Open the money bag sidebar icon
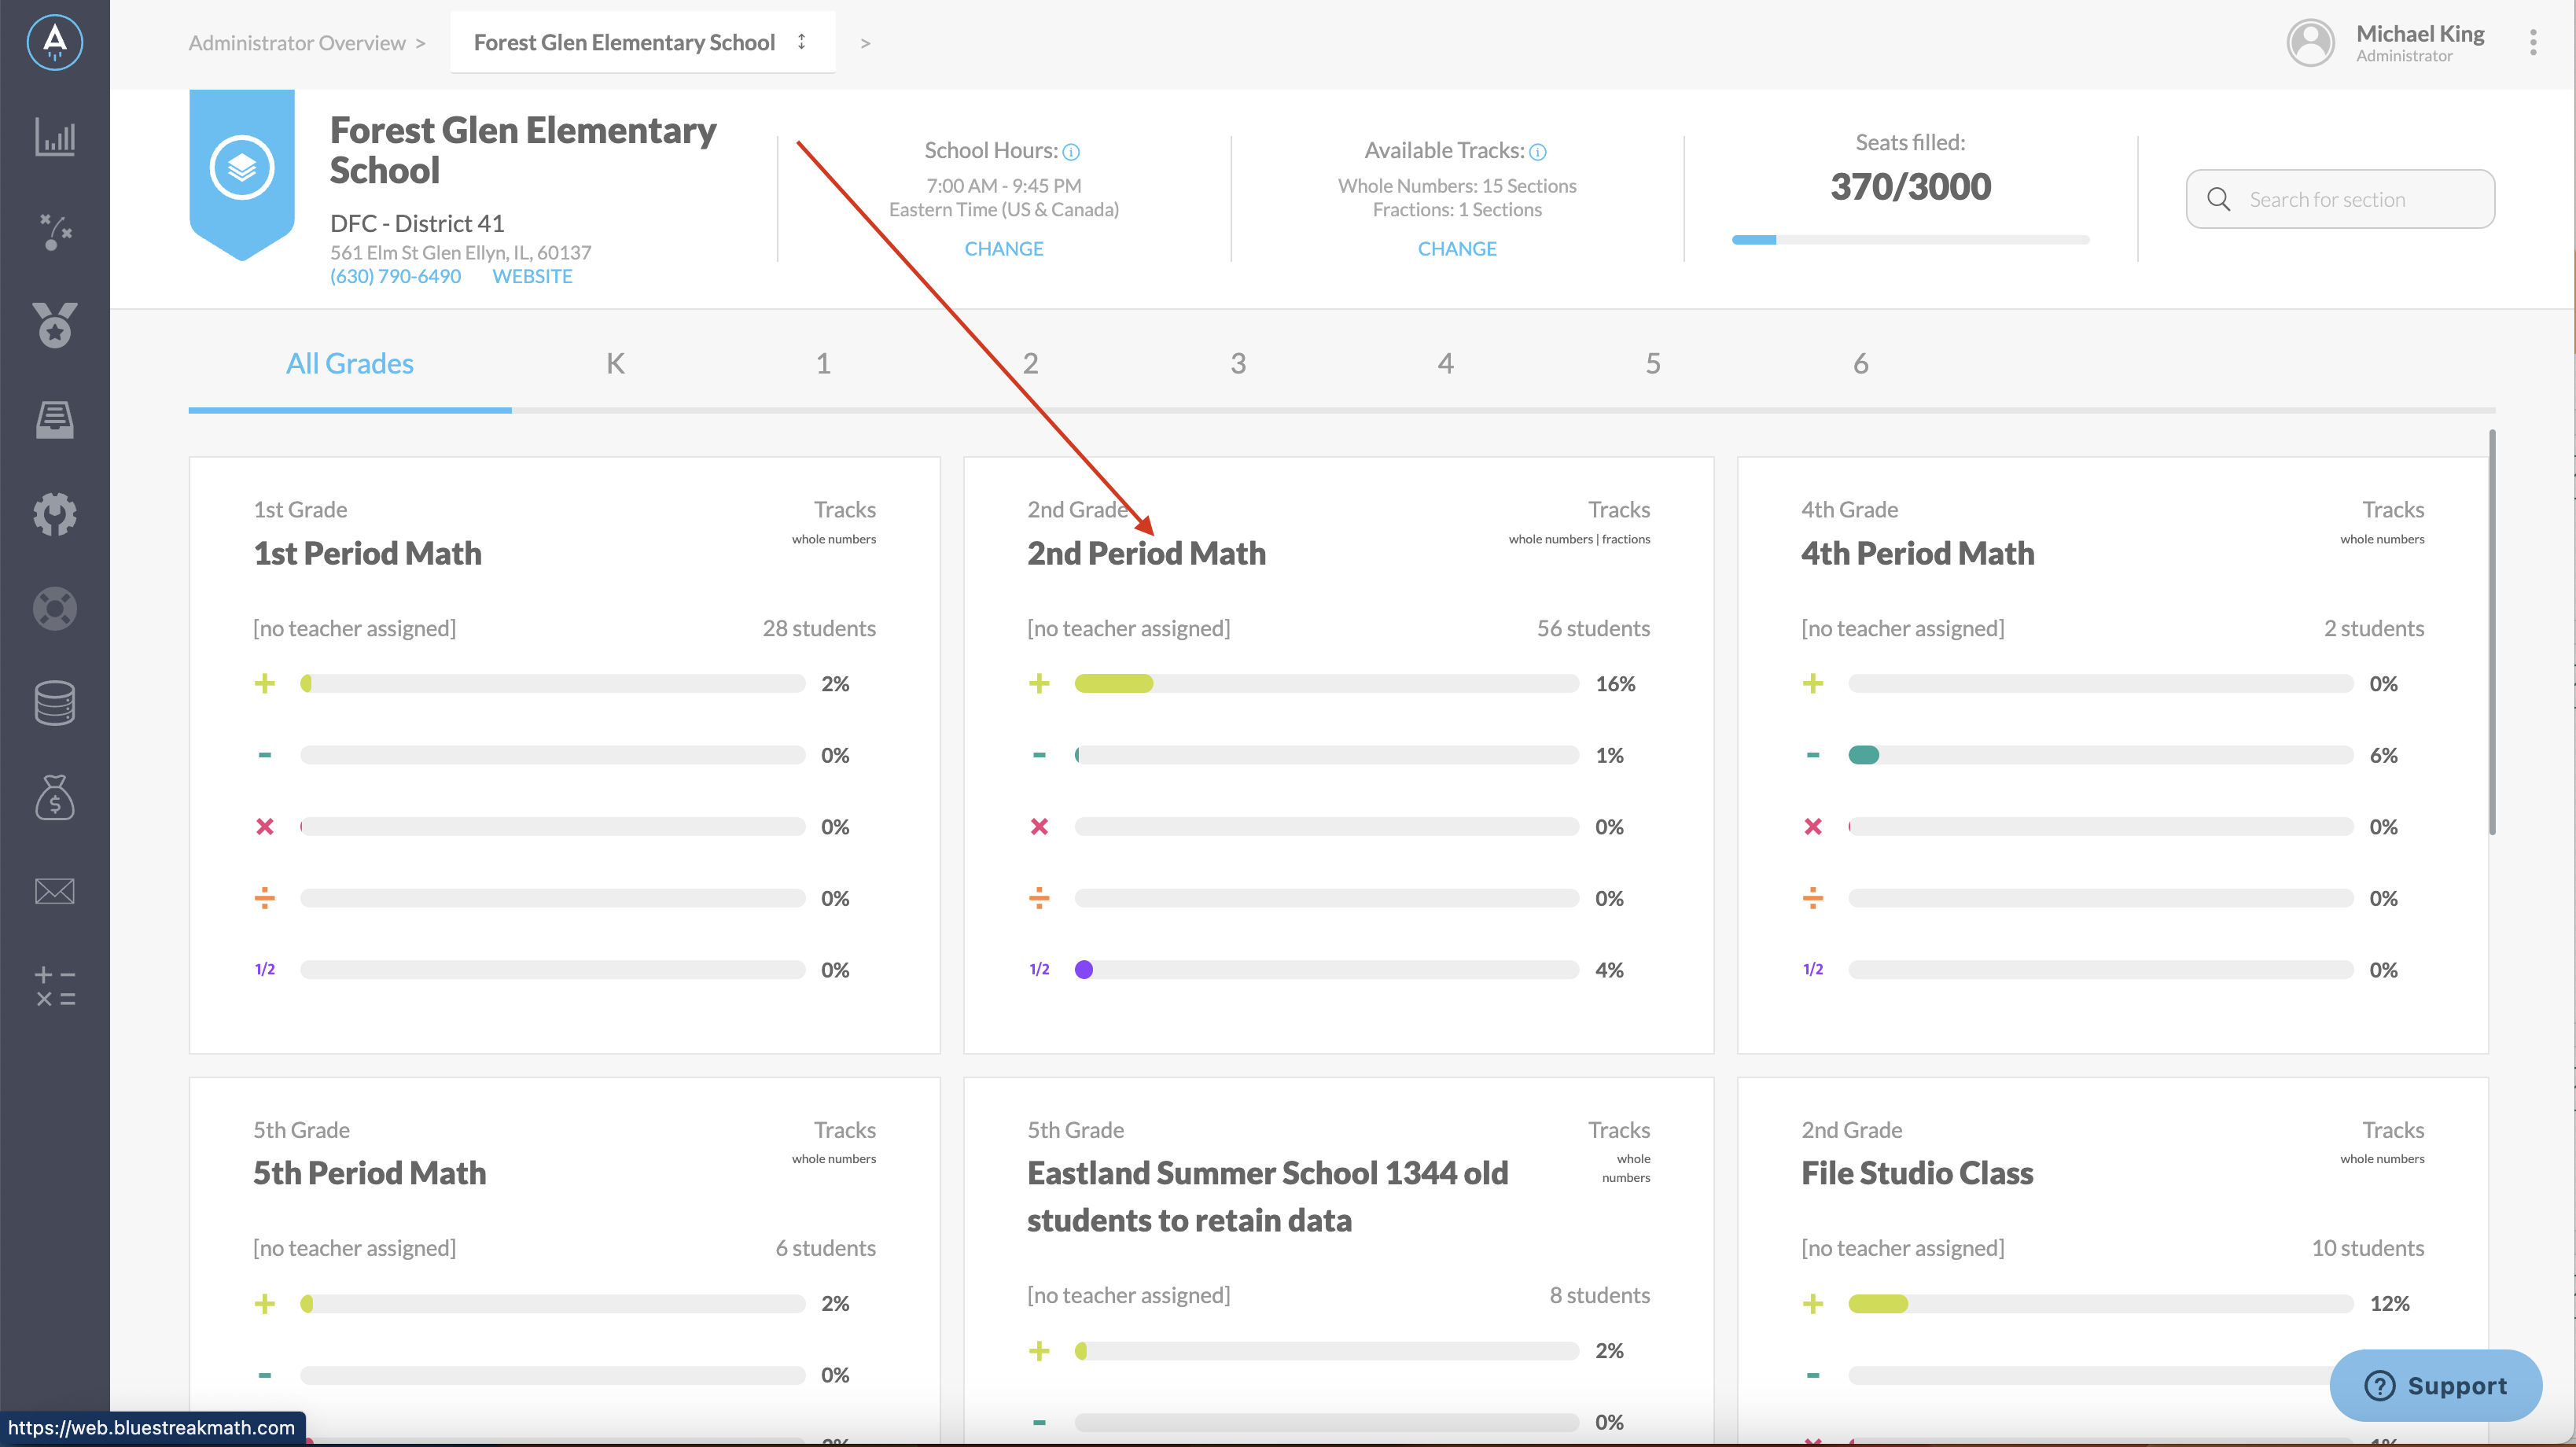This screenshot has width=2576, height=1447. click(55, 797)
